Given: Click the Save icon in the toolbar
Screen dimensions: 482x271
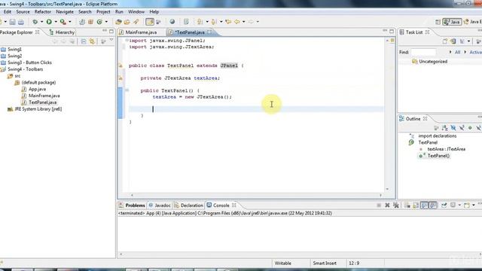Looking at the screenshot, I should (12, 22).
